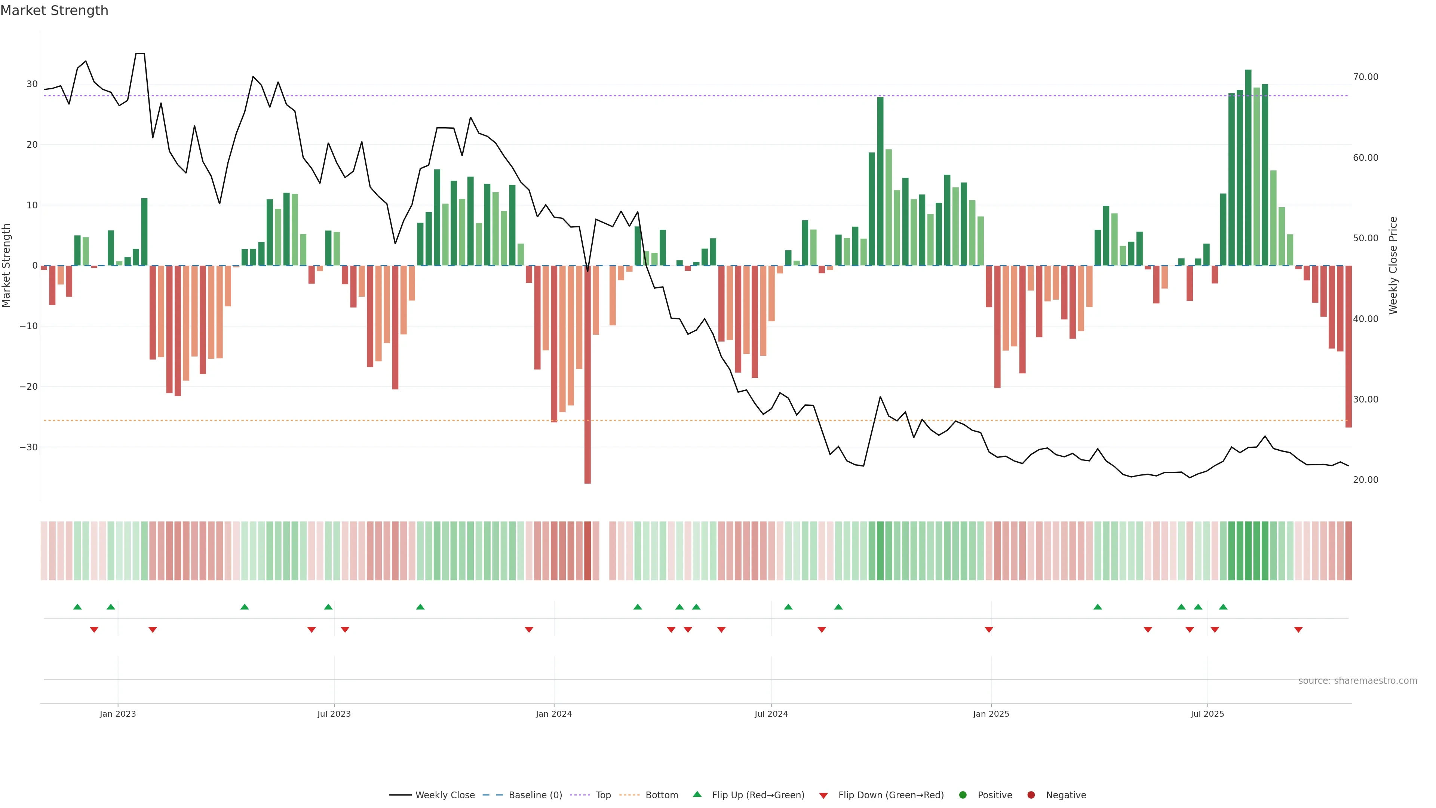
Task: Click the red Flip Down triangle legend icon
Action: (x=823, y=796)
